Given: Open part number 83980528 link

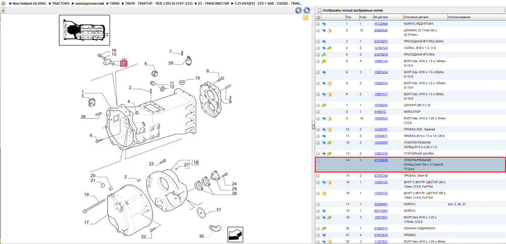Looking at the screenshot, I should [381, 30].
